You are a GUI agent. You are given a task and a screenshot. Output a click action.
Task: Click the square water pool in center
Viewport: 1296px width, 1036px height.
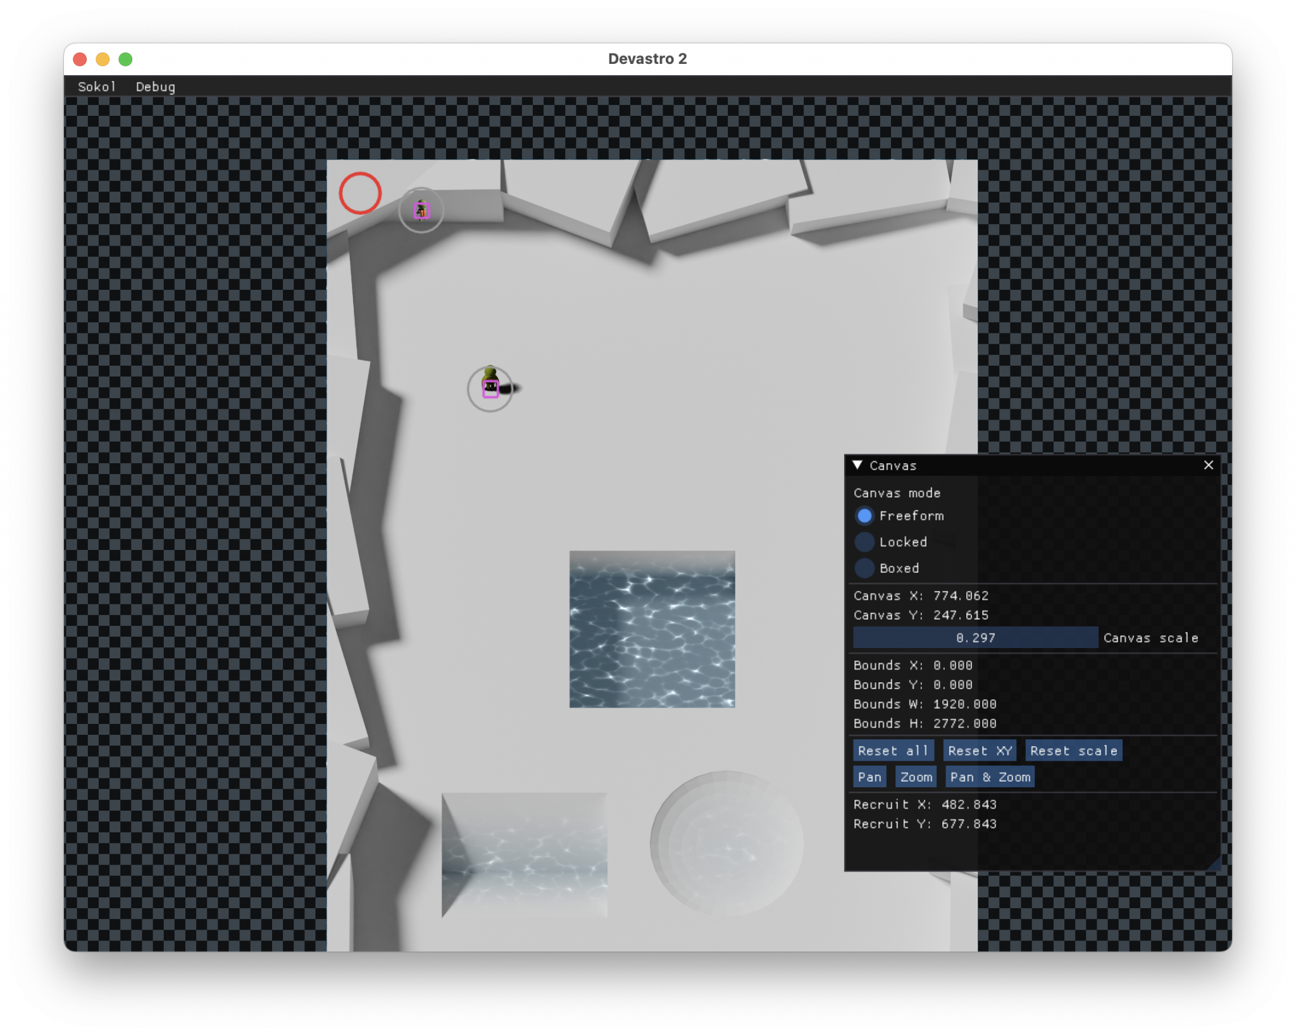point(652,629)
